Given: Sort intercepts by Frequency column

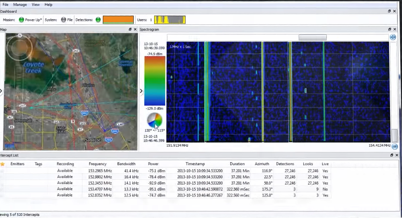Looking at the screenshot, I should (97, 164).
